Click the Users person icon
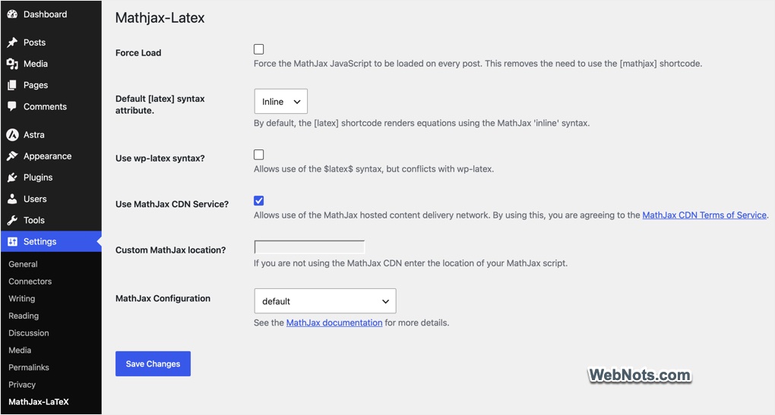Screen dimensions: 775x415 [x=12, y=199]
